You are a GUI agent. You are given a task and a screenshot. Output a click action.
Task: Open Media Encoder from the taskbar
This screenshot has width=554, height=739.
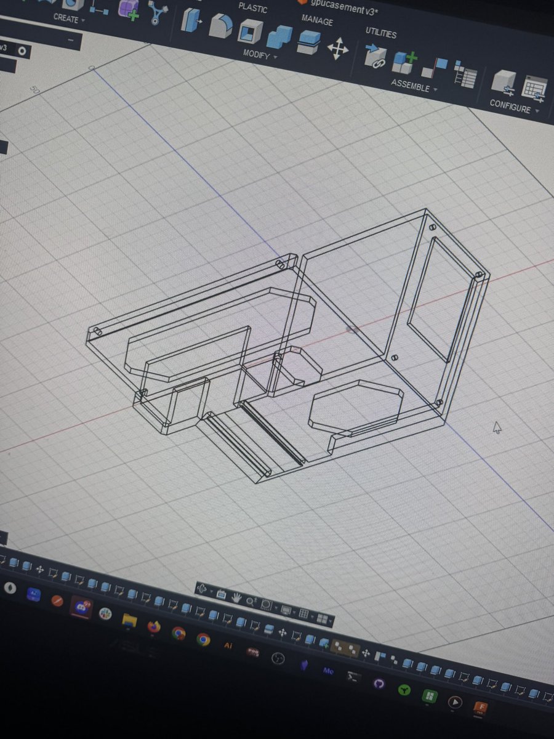328,671
